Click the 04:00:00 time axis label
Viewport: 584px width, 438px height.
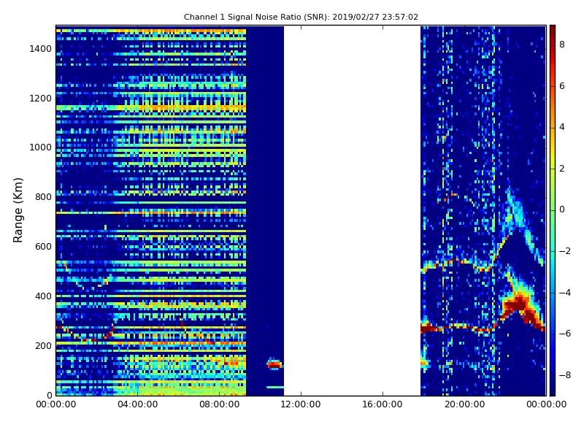[137, 404]
